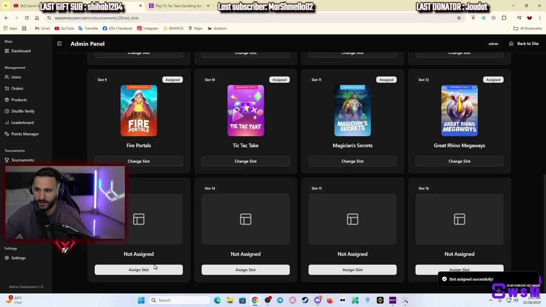Screen dimensions: 546x307
Task: Change the Fire Portals slot
Action: pos(139,161)
